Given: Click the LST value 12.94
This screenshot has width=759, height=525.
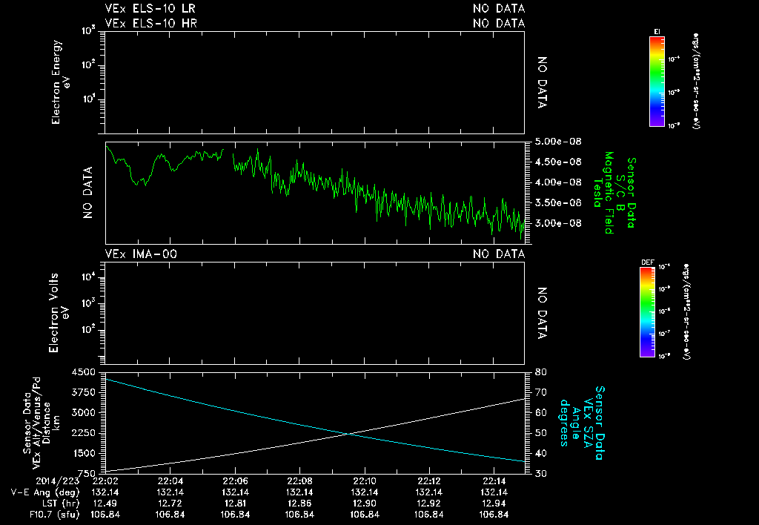Looking at the screenshot, I should [494, 503].
